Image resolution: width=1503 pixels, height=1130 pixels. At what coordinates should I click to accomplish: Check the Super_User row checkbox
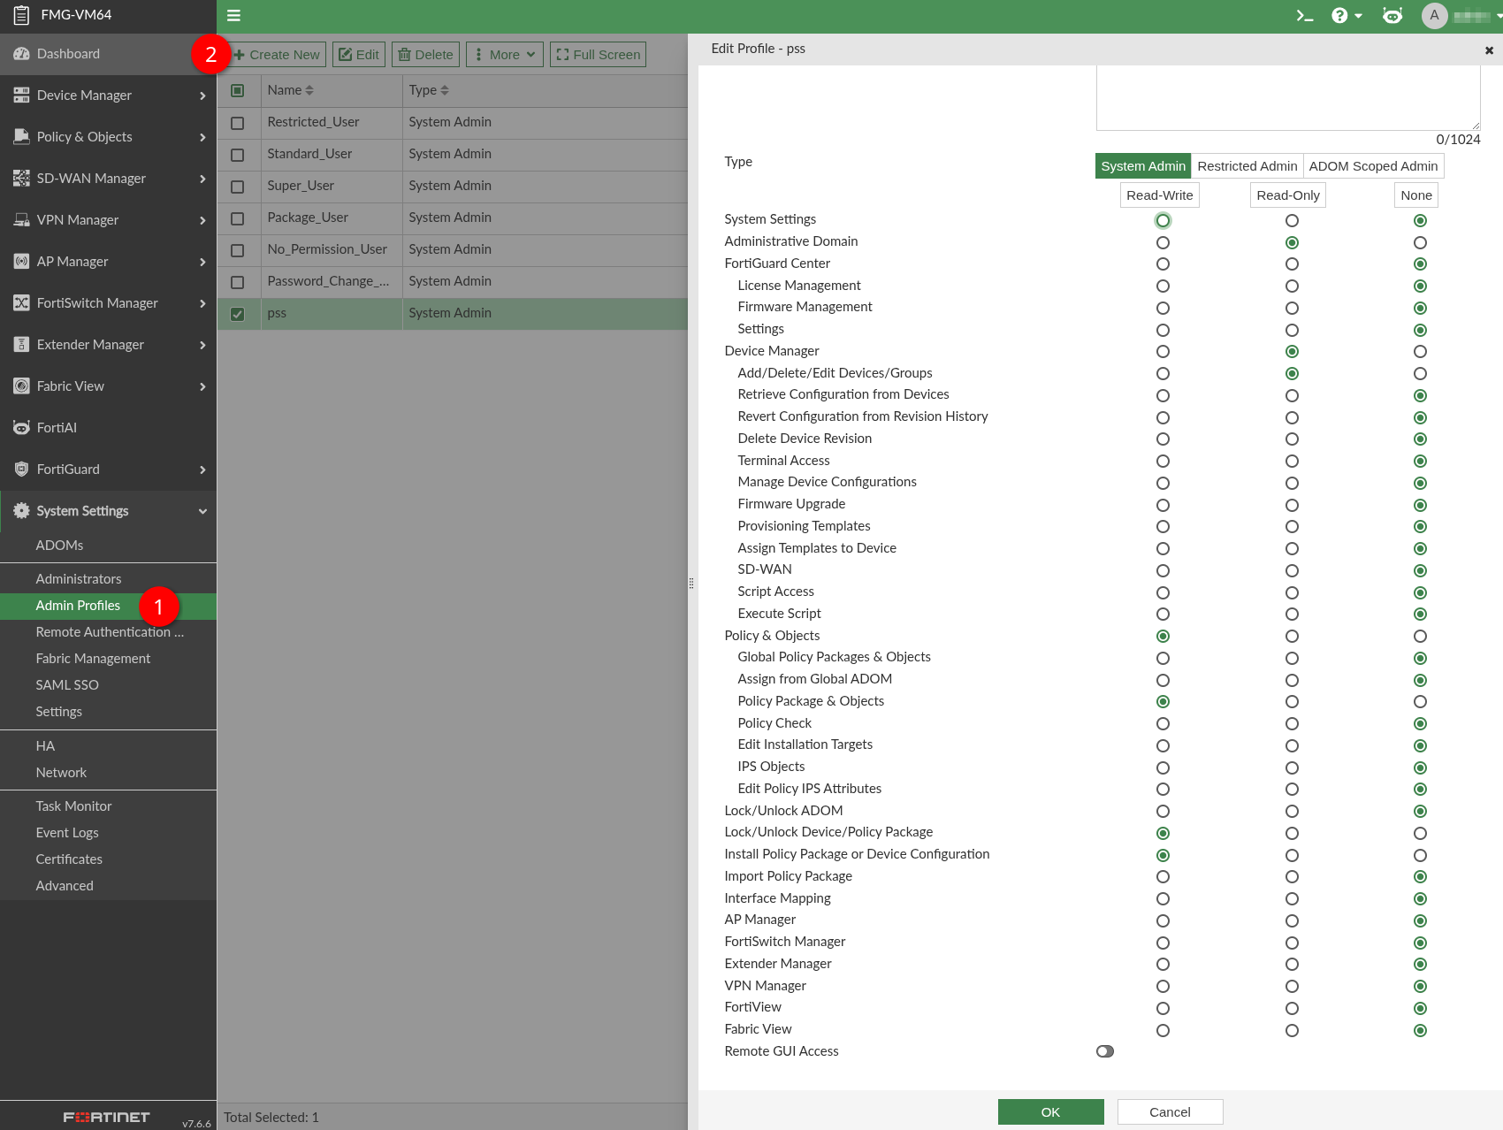[x=238, y=187]
